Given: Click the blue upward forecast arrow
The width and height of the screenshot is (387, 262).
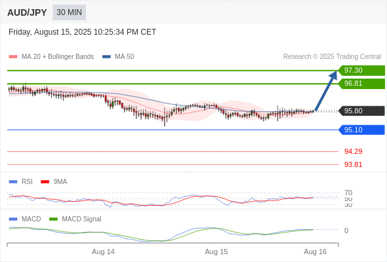Looking at the screenshot, I should click(x=326, y=91).
